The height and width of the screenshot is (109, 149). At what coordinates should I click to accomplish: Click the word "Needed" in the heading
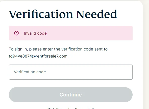(x=97, y=14)
